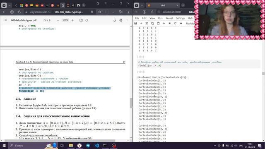Viewport: 265px width, 149px height.
Task: Reload the PDF browser page
Action: point(19,12)
